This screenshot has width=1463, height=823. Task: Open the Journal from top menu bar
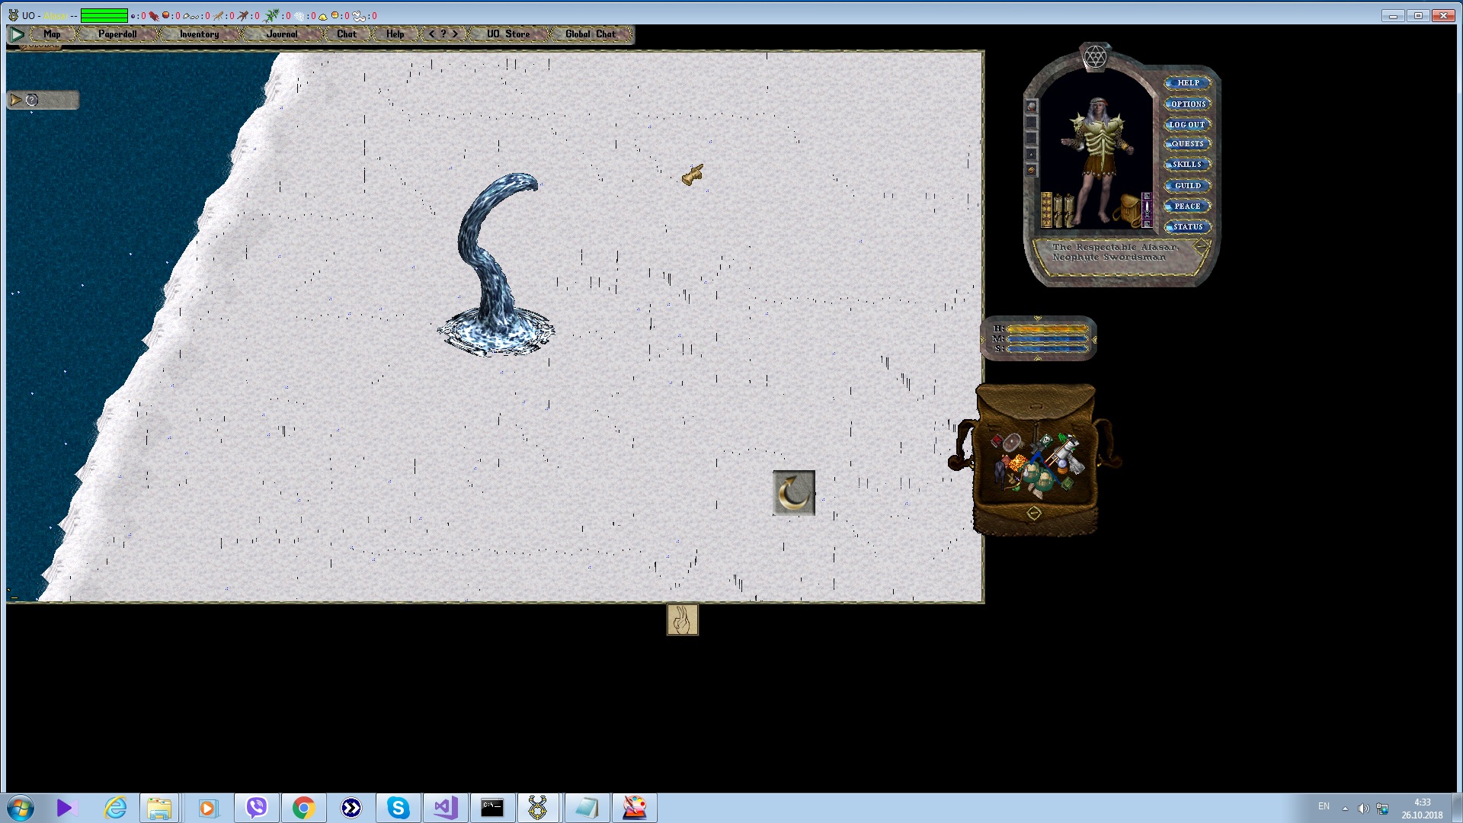(281, 34)
